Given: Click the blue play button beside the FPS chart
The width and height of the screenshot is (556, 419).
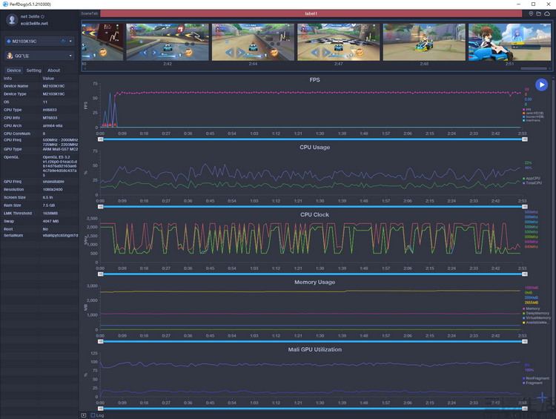Looking at the screenshot, I should 541,85.
